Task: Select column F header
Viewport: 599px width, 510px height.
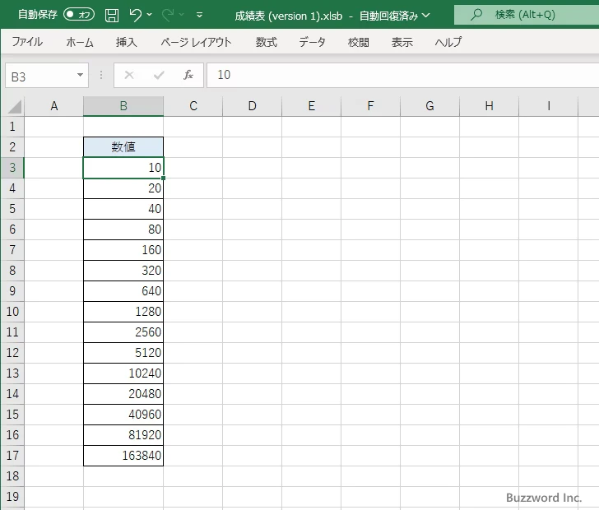Action: [x=370, y=106]
